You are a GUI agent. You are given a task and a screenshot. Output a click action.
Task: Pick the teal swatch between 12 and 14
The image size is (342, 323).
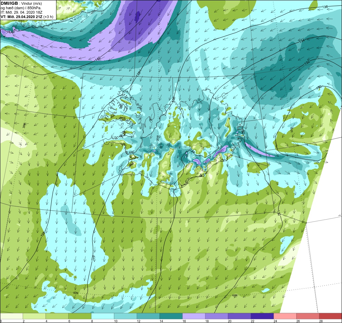148,316
